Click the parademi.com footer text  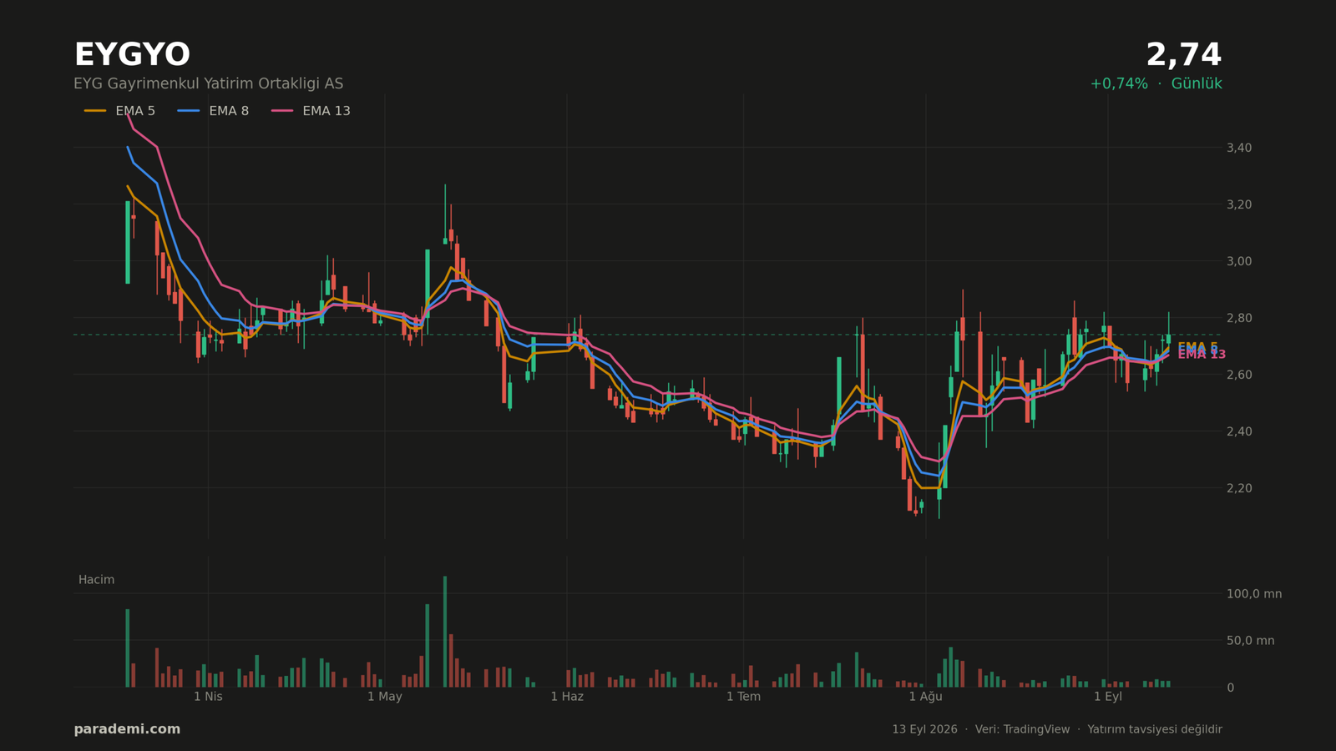pos(127,729)
